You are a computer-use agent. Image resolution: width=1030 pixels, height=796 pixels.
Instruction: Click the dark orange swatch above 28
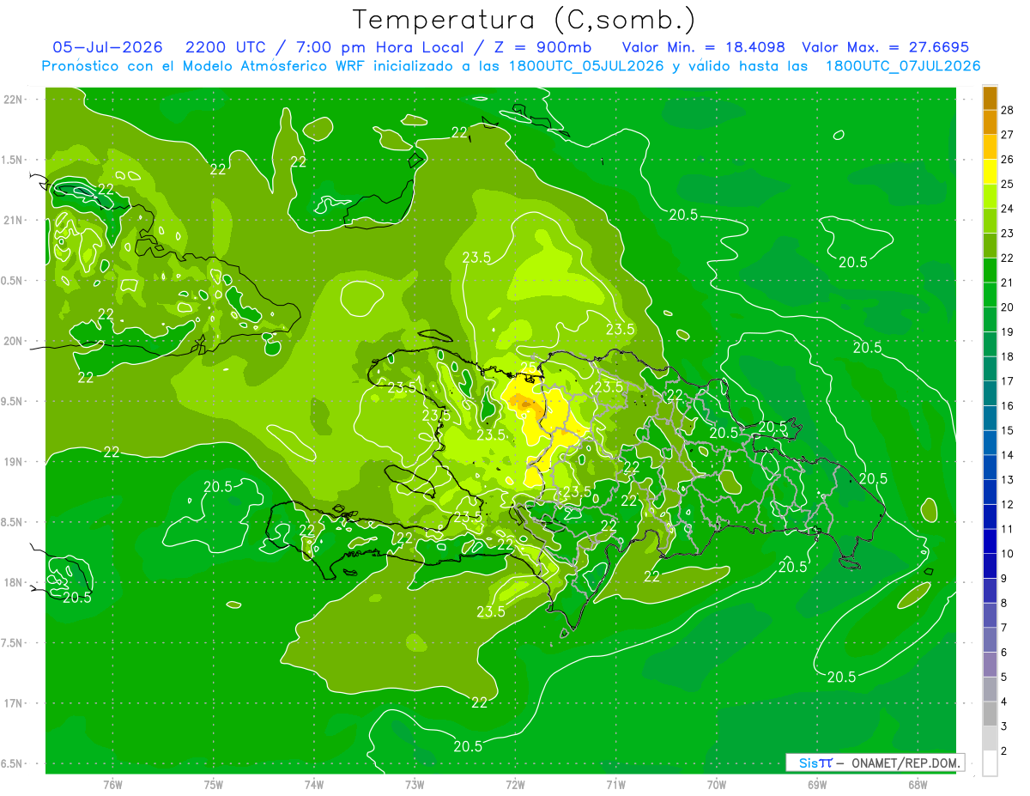(x=990, y=98)
